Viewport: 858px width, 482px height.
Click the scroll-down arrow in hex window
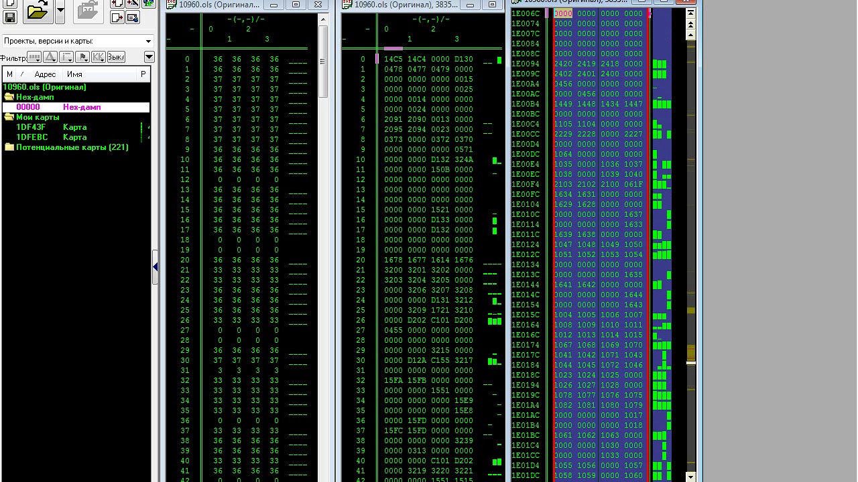pyautogui.click(x=690, y=476)
